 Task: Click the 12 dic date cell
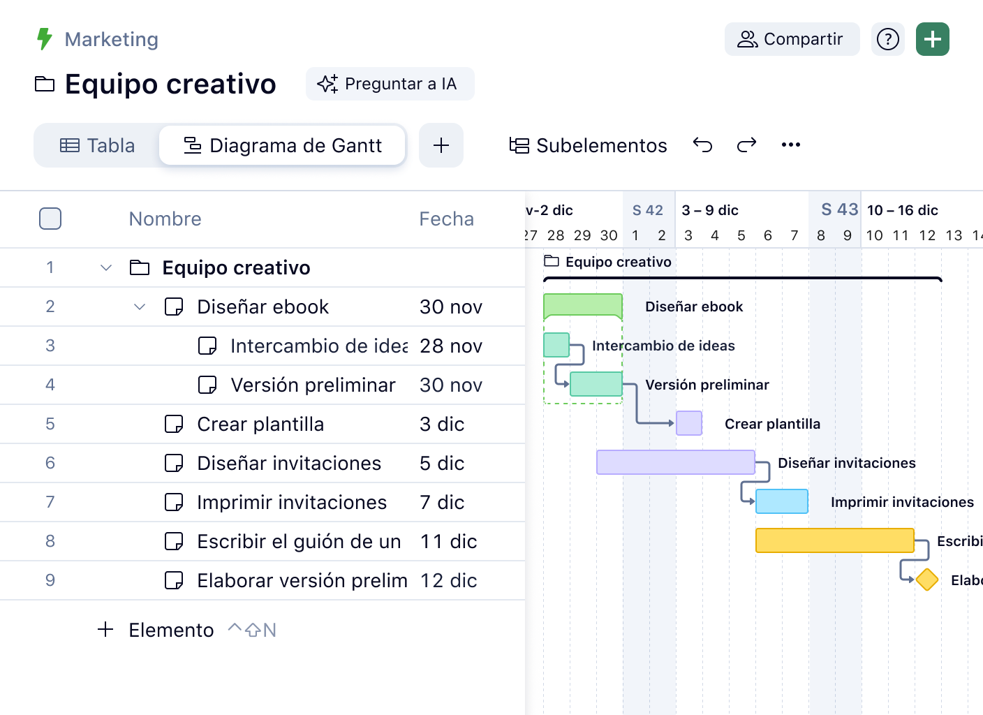[448, 580]
